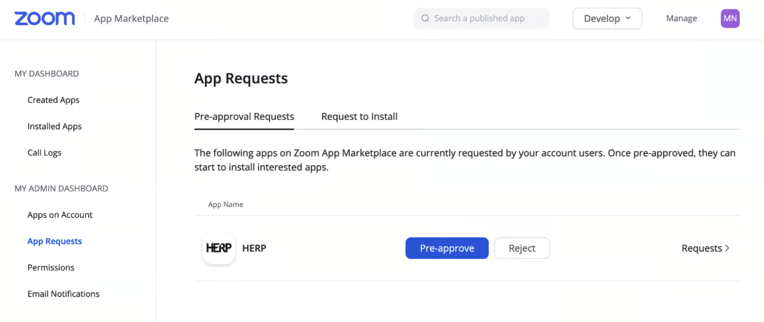
Task: View Call Logs
Action: tap(44, 153)
